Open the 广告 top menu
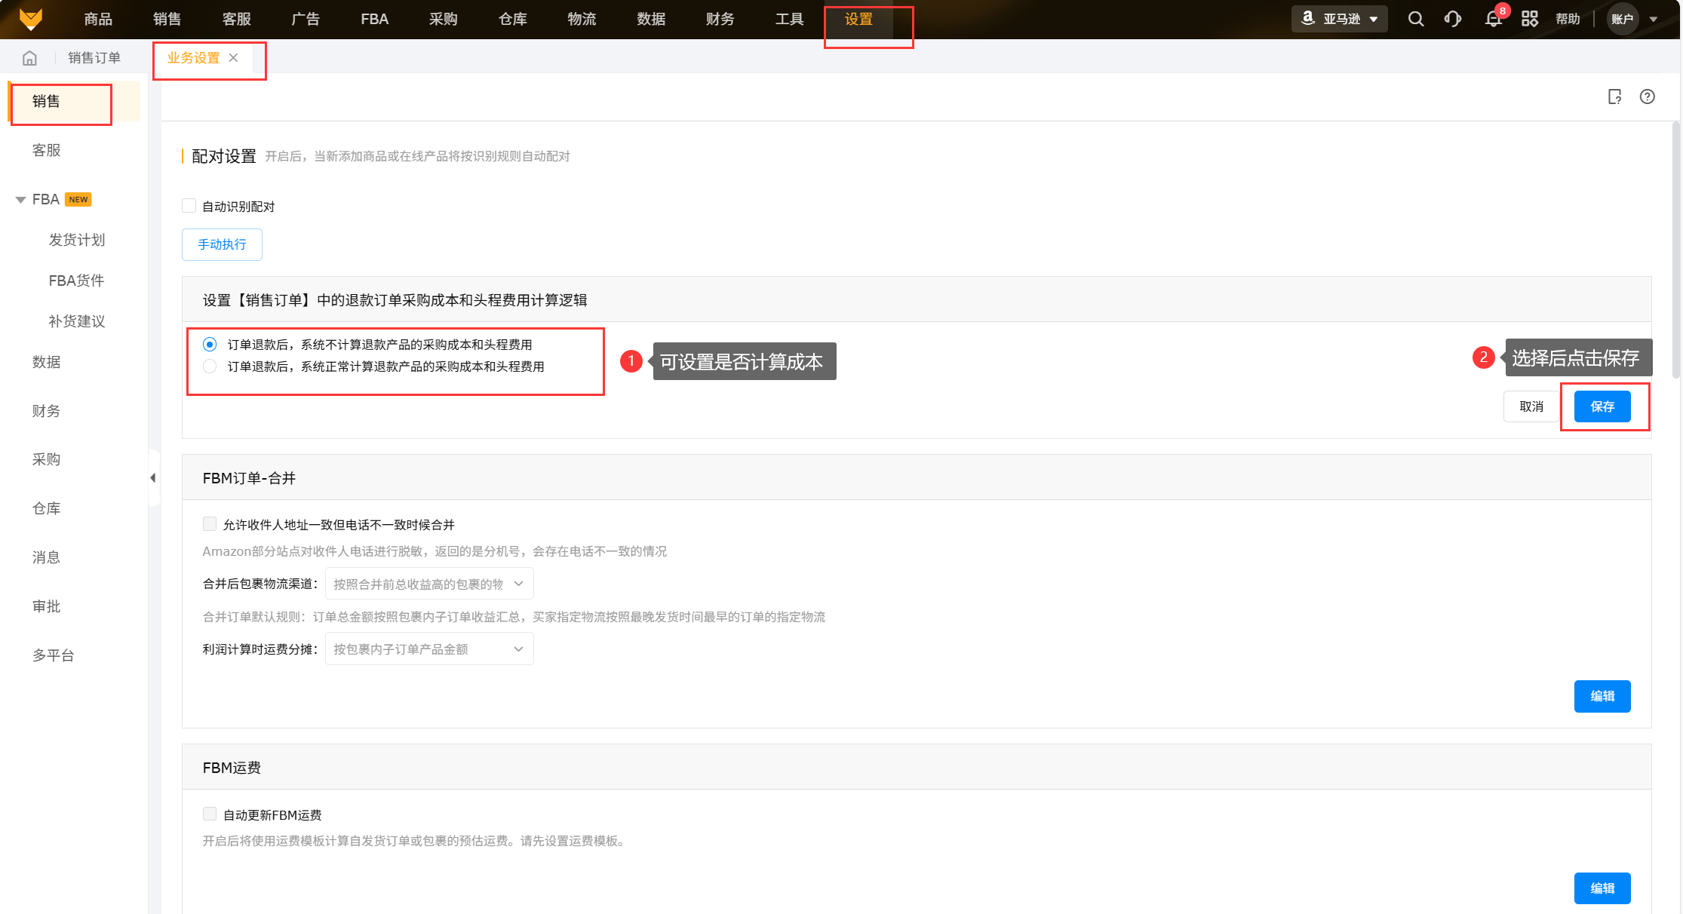The image size is (1683, 914). (305, 19)
